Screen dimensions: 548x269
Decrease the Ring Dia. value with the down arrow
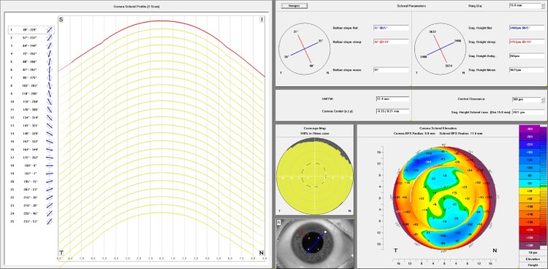[x=543, y=7]
